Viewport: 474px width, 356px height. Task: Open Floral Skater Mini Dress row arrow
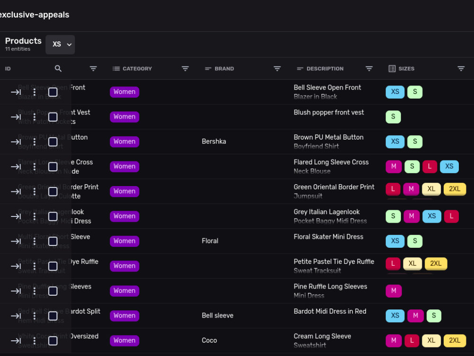(x=16, y=241)
